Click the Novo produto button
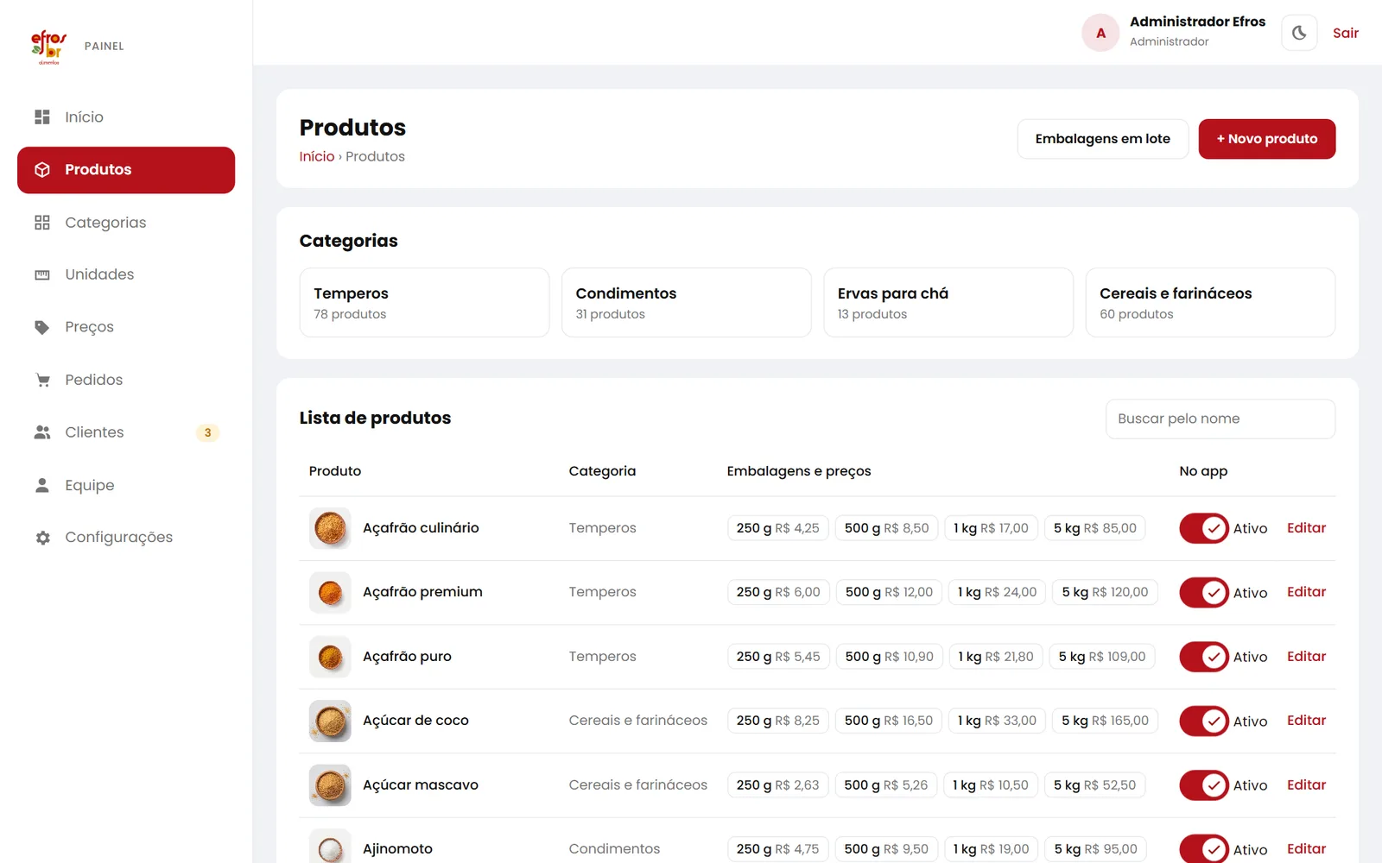 (x=1267, y=139)
